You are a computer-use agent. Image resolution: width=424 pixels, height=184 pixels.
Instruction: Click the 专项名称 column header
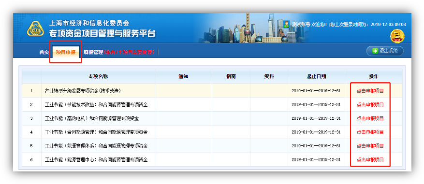click(98, 76)
